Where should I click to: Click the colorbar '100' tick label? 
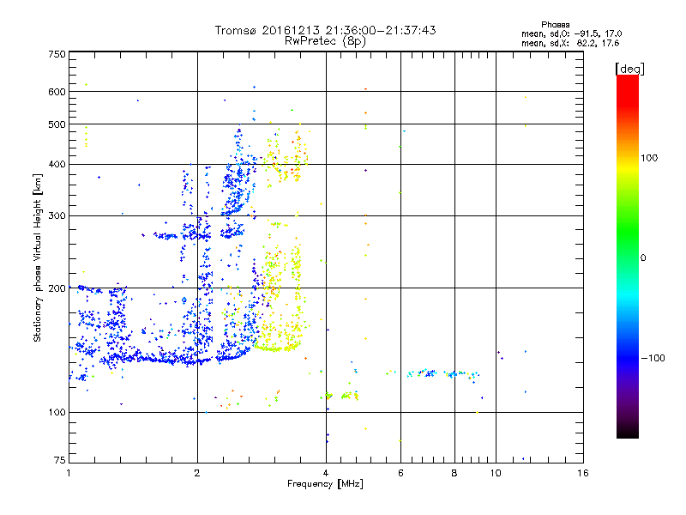pyautogui.click(x=649, y=158)
